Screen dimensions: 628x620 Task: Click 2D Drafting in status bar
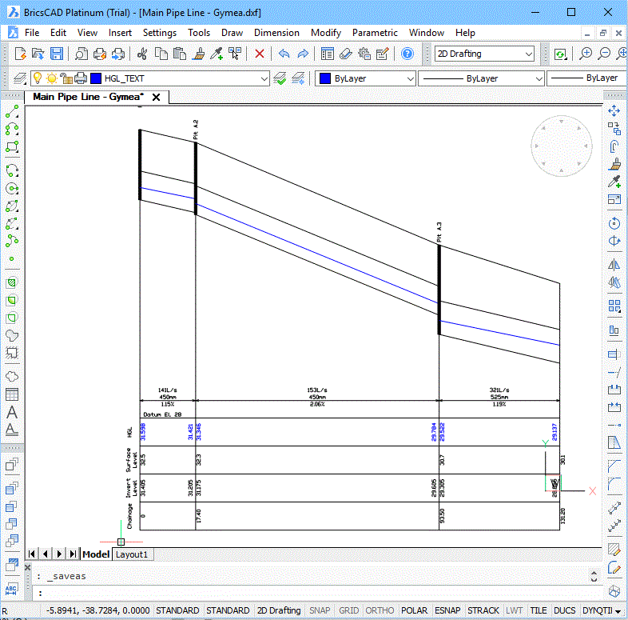(x=279, y=610)
